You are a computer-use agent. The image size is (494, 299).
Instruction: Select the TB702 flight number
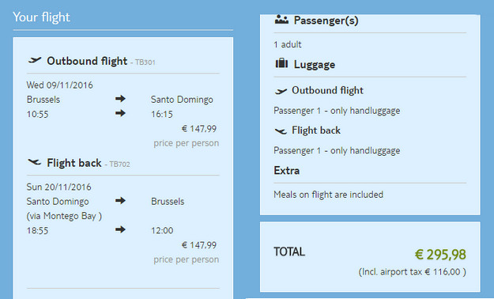coord(119,164)
